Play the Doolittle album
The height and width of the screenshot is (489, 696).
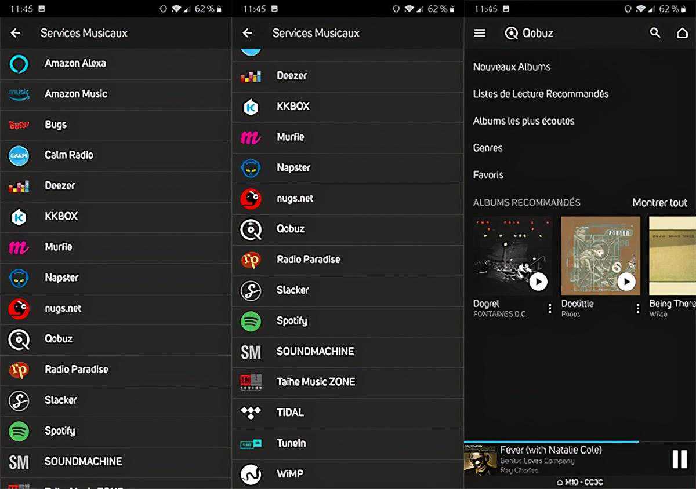[x=626, y=282]
